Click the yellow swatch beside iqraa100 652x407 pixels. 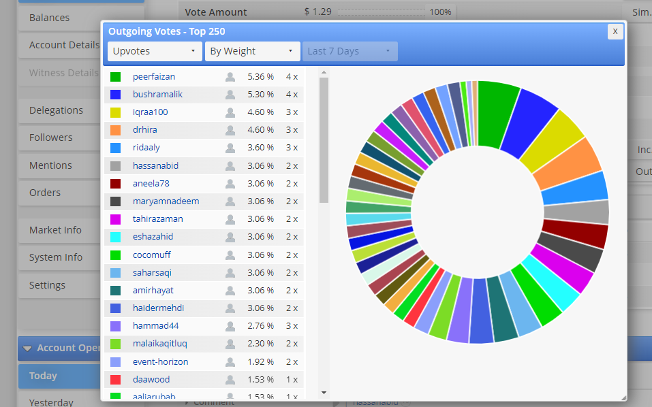coord(115,112)
